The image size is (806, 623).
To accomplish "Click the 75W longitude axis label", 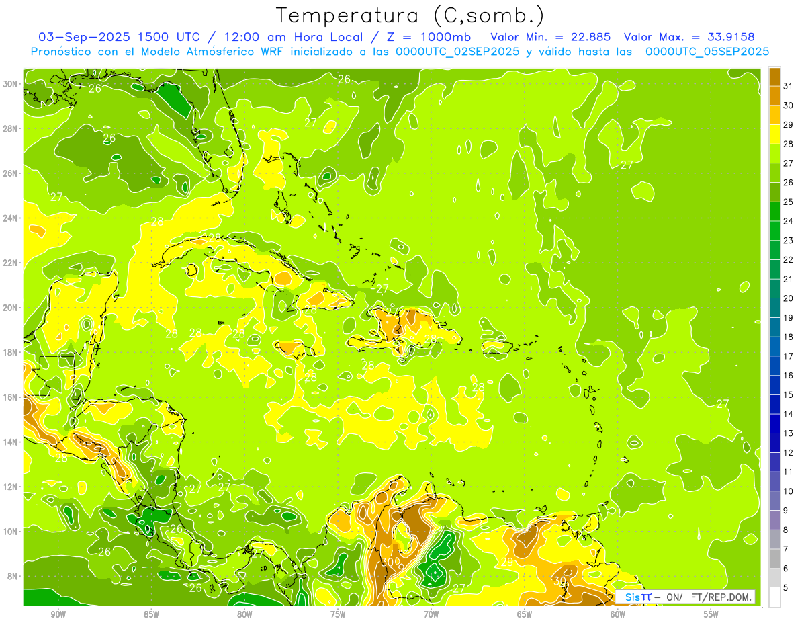I will (x=338, y=614).
